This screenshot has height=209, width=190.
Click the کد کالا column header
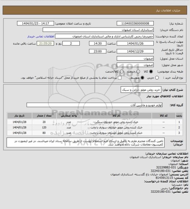(164, 116)
